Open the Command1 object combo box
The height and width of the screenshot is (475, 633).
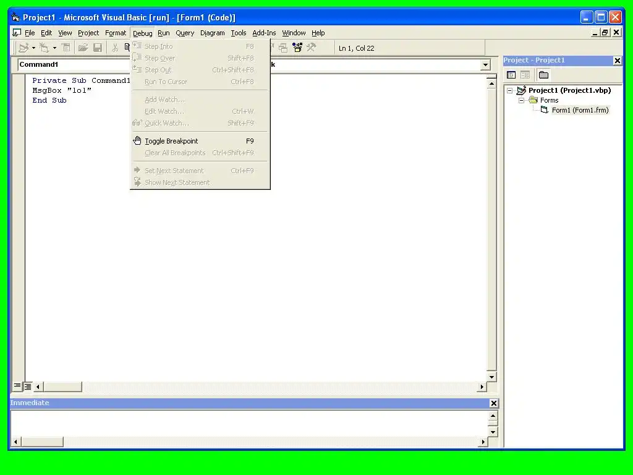[x=75, y=64]
